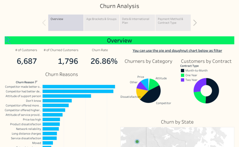Click the 'Competitor made better offer' bar
Viewport: 239px width, 147px height.
[79, 87]
